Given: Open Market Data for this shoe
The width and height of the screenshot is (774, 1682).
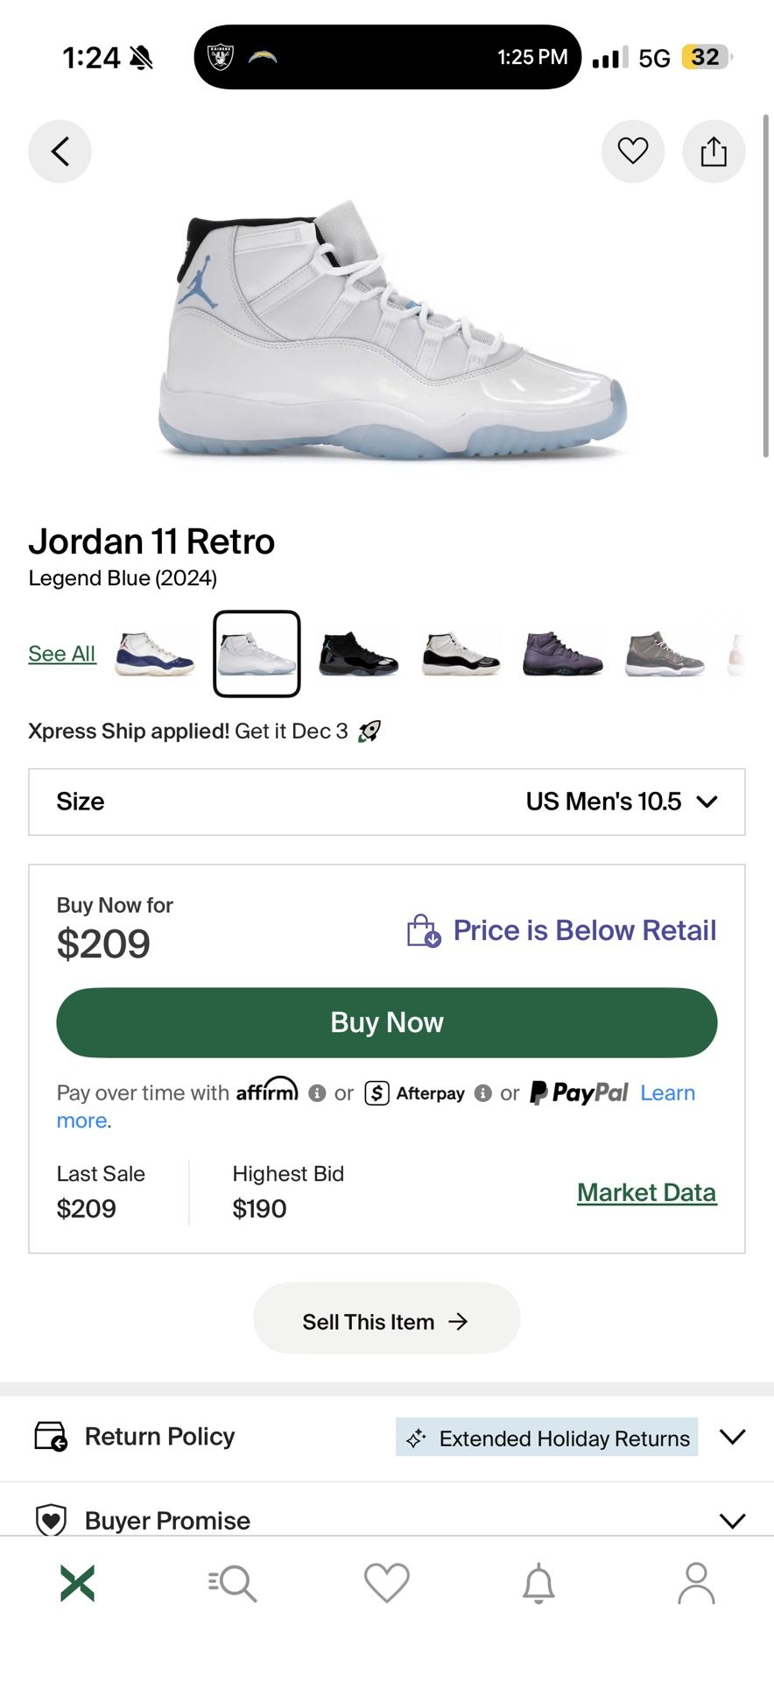Looking at the screenshot, I should click(646, 1191).
